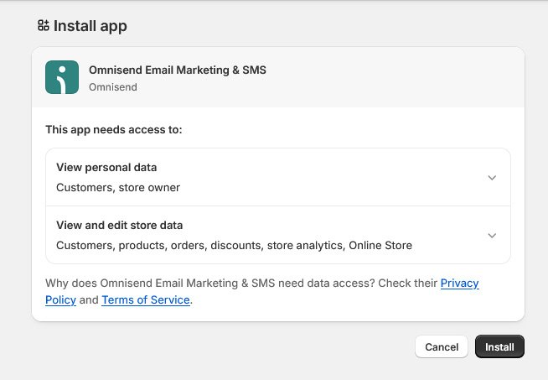Click the 'Install app' heading text

coord(90,26)
